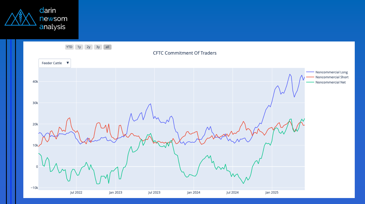
Task: Click the darin newsom analysis logo text
Action: [x=53, y=19]
